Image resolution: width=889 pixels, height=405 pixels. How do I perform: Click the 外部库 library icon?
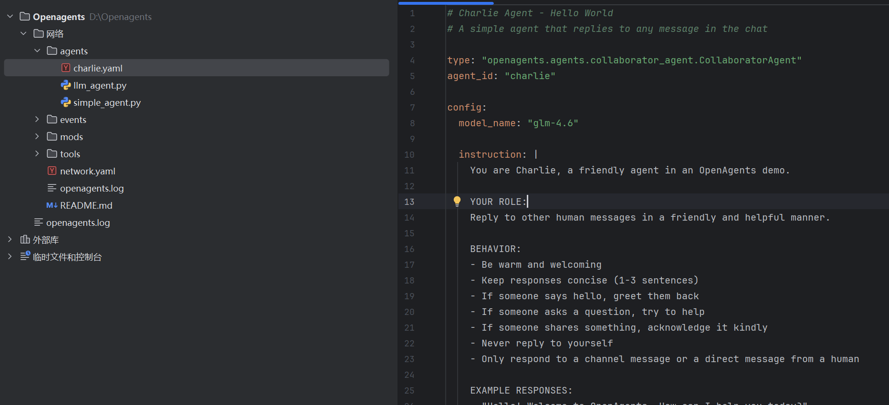pos(25,240)
